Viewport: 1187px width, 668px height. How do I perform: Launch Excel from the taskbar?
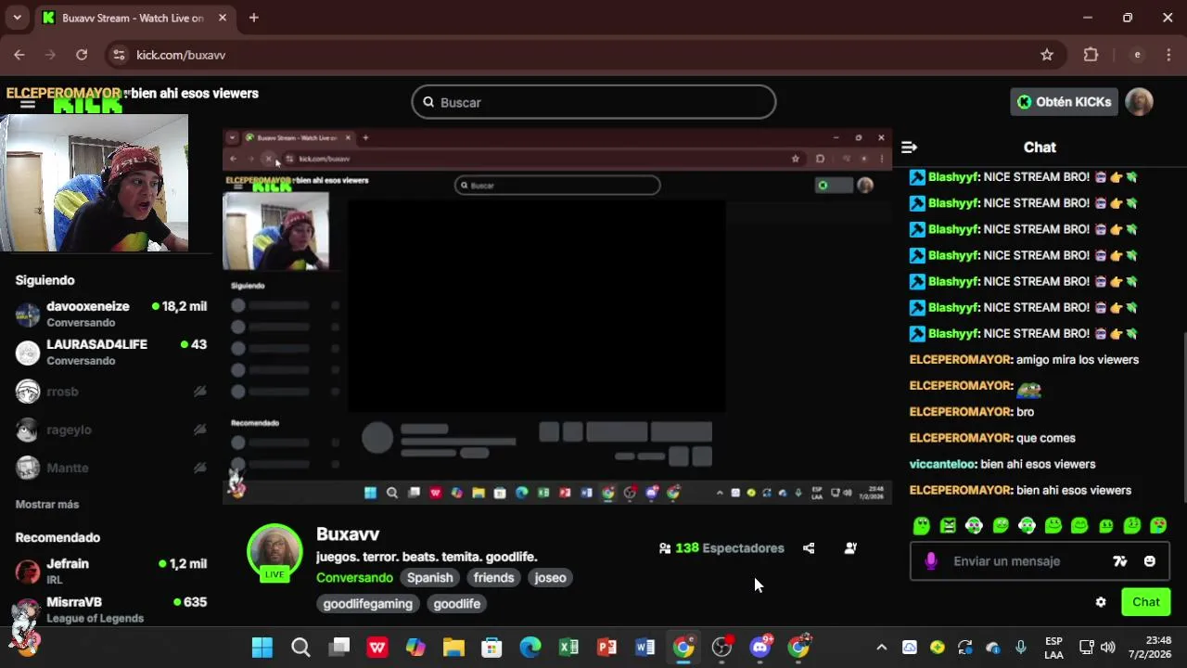(568, 647)
